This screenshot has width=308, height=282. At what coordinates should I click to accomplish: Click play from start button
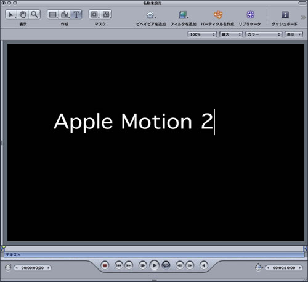[x=143, y=265]
